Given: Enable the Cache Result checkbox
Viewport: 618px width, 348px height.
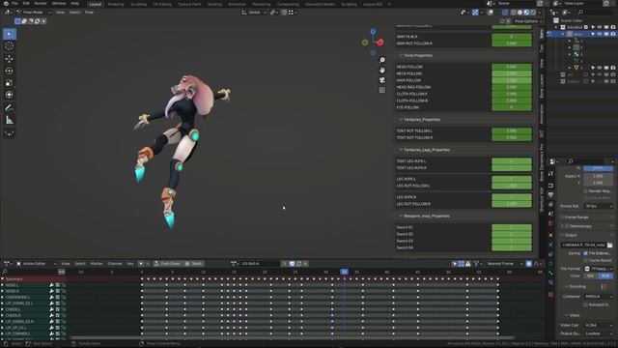Looking at the screenshot, I should pyautogui.click(x=585, y=260).
